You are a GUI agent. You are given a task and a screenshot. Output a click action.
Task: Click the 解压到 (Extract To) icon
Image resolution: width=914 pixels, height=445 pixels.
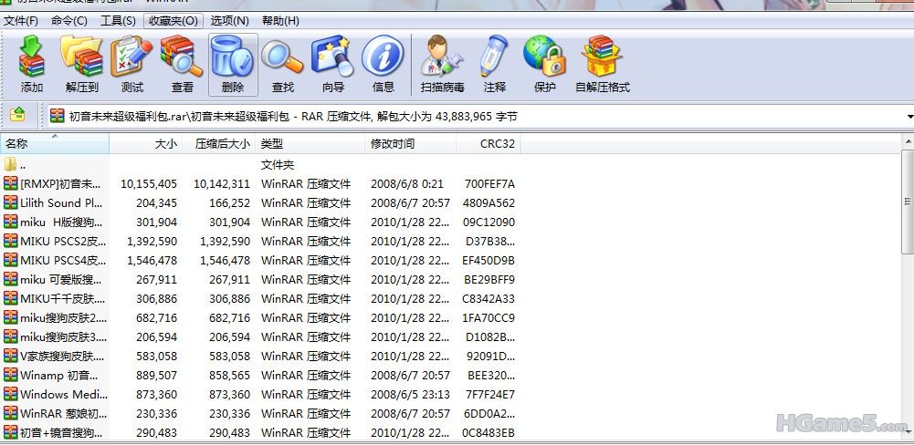point(81,64)
